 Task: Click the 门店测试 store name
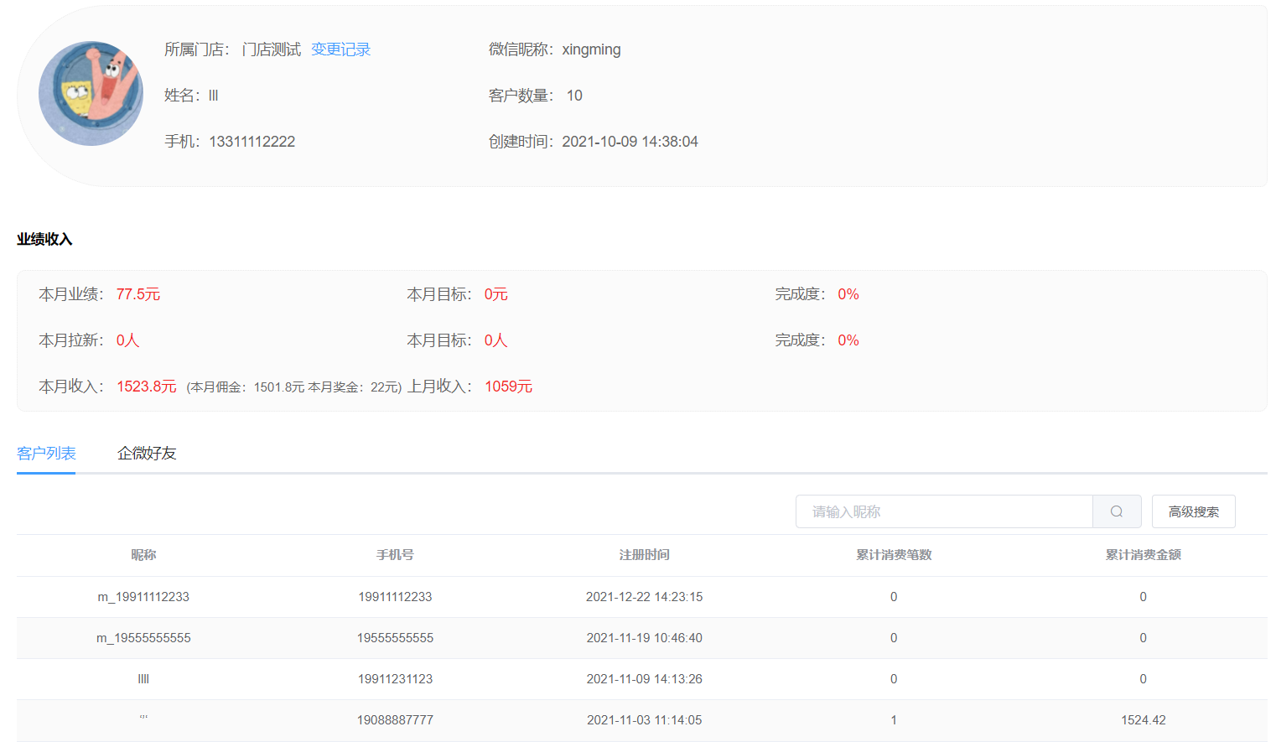[272, 49]
